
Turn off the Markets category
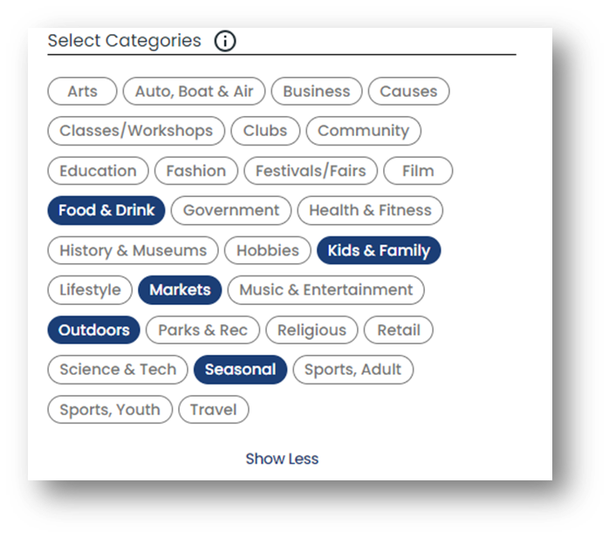click(180, 289)
